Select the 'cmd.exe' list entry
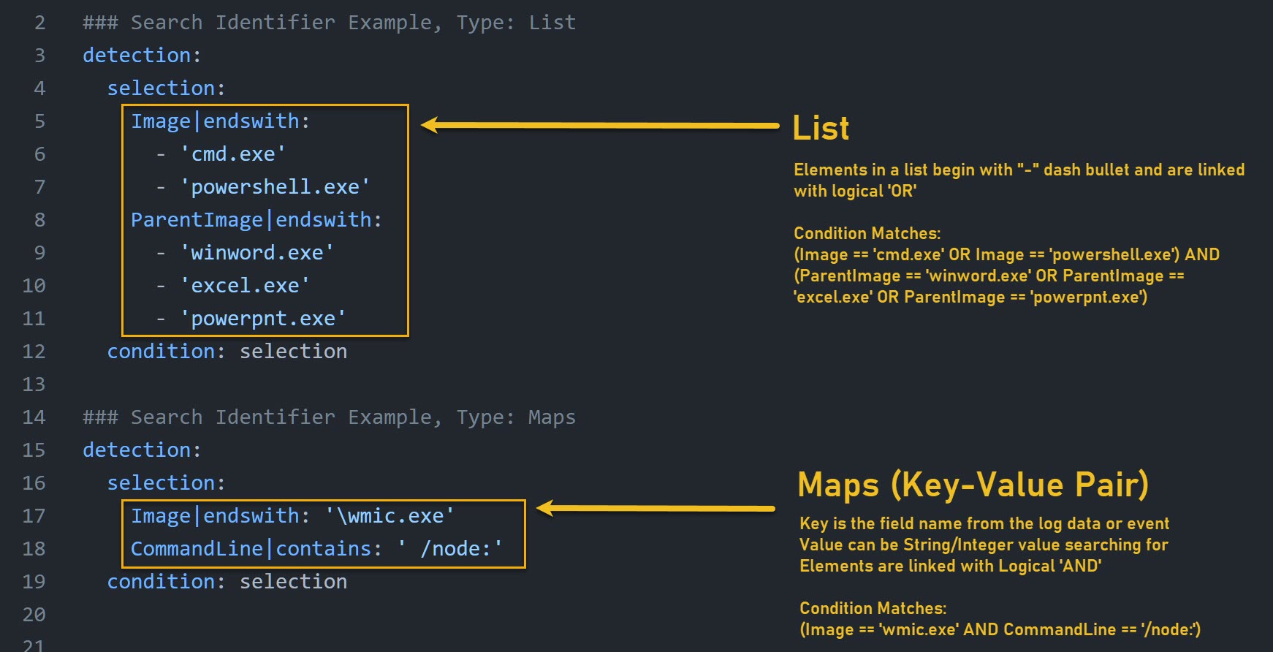This screenshot has height=652, width=1273. click(233, 154)
